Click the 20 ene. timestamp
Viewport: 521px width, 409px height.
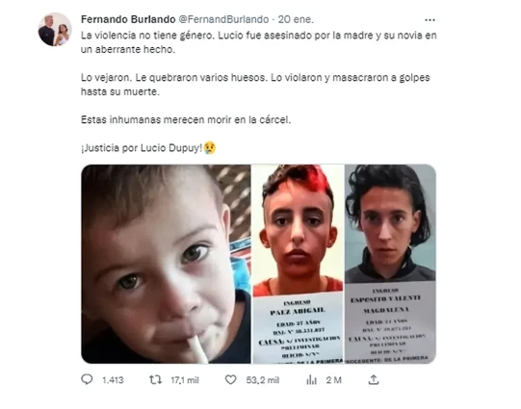296,19
